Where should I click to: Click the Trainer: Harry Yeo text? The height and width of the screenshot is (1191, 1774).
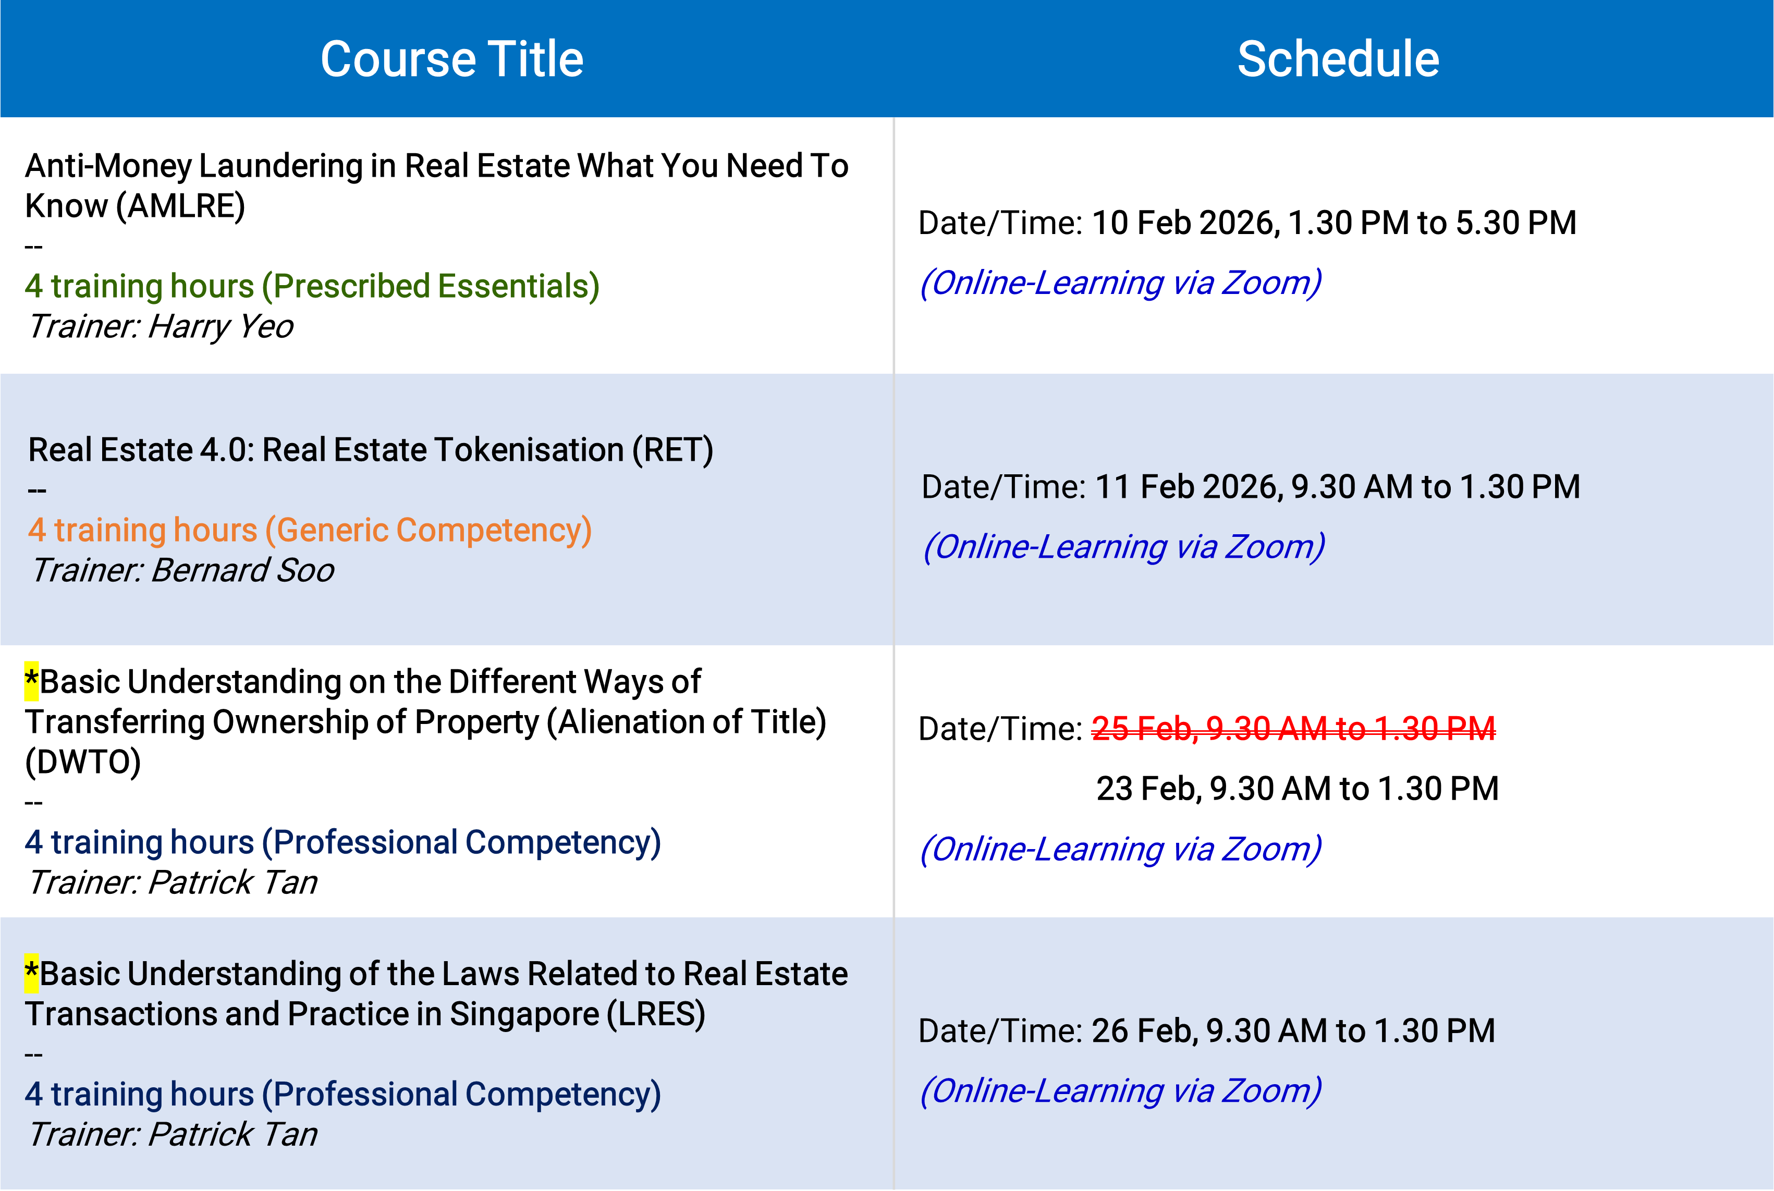[161, 327]
